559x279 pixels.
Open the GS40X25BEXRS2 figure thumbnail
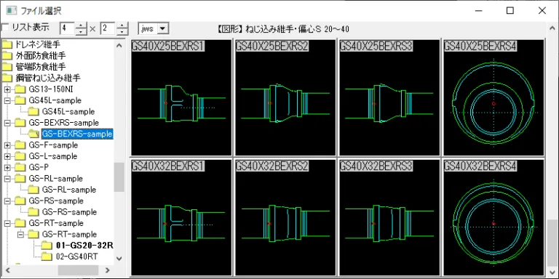pos(285,97)
